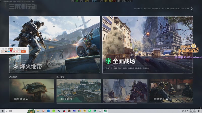Click the 热门活动 section heading
Viewport: 202px width, 113px height.
(x=60, y=77)
